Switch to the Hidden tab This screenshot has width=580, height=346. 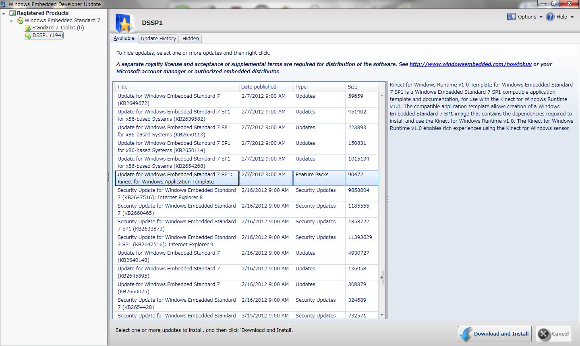point(191,39)
